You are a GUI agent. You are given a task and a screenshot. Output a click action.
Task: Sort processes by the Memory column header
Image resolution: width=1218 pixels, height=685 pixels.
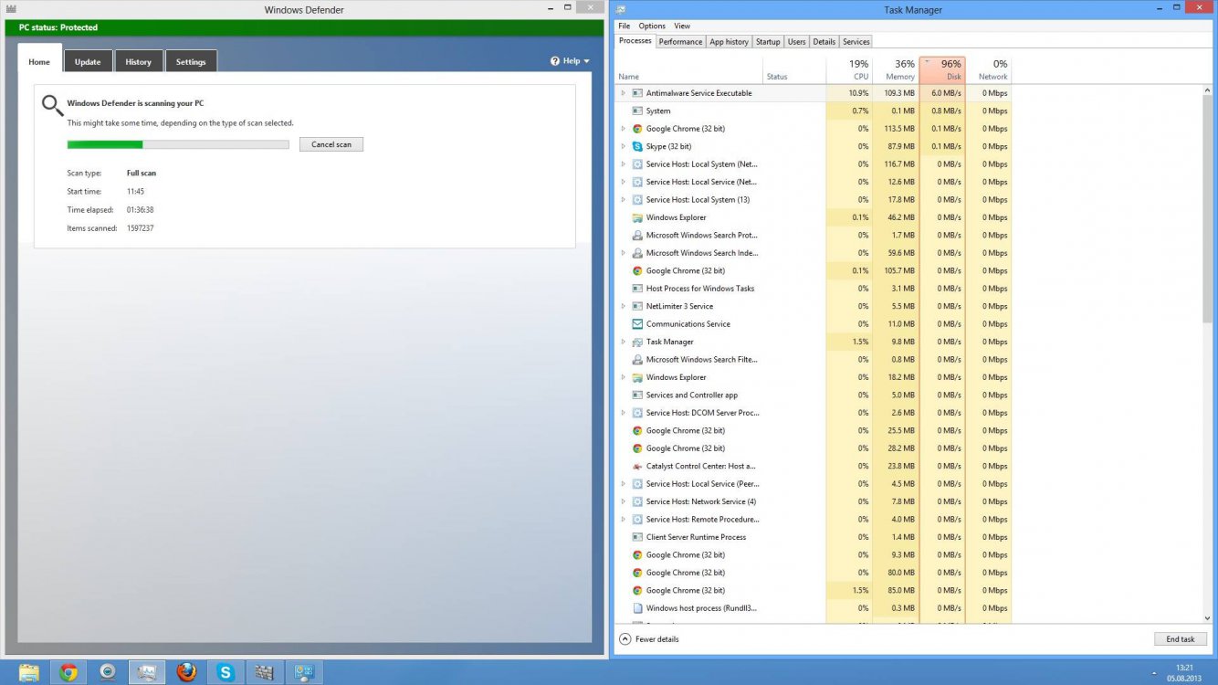coord(895,70)
